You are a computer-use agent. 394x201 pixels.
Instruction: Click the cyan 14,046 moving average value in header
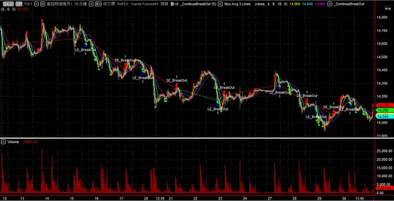[307, 4]
